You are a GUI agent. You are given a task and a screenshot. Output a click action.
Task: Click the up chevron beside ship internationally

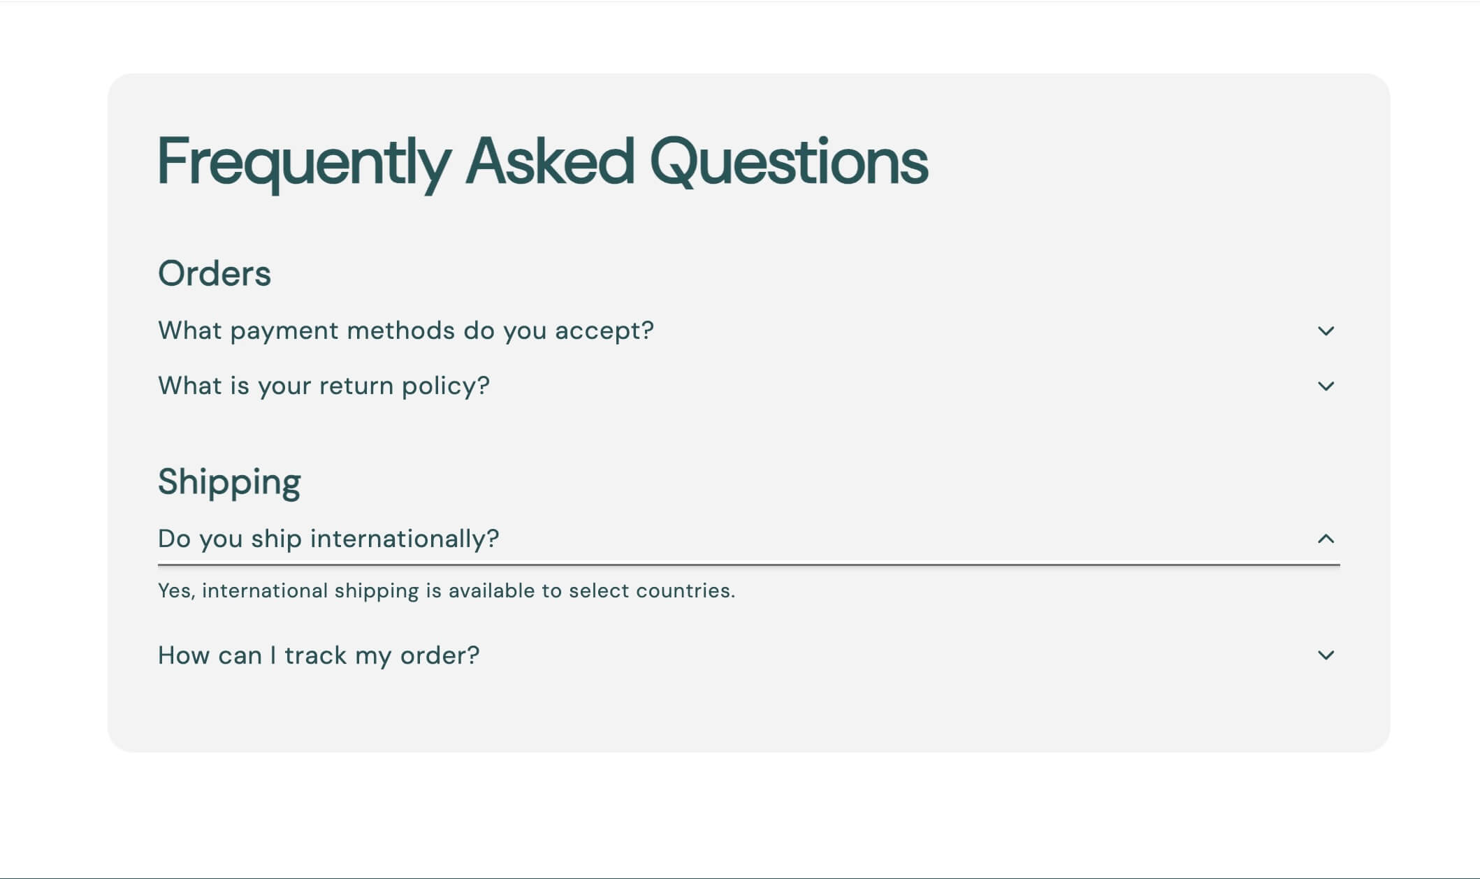(1326, 538)
